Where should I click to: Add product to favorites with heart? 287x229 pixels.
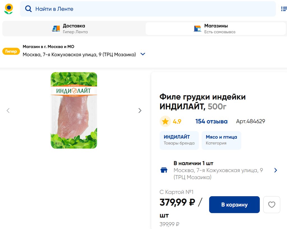click(x=272, y=205)
